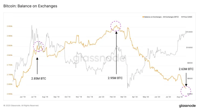Image resolution: width=199 pixels, height=111 pixels.
Task: Select Jun '19 on the time axis
Action: point(22,96)
